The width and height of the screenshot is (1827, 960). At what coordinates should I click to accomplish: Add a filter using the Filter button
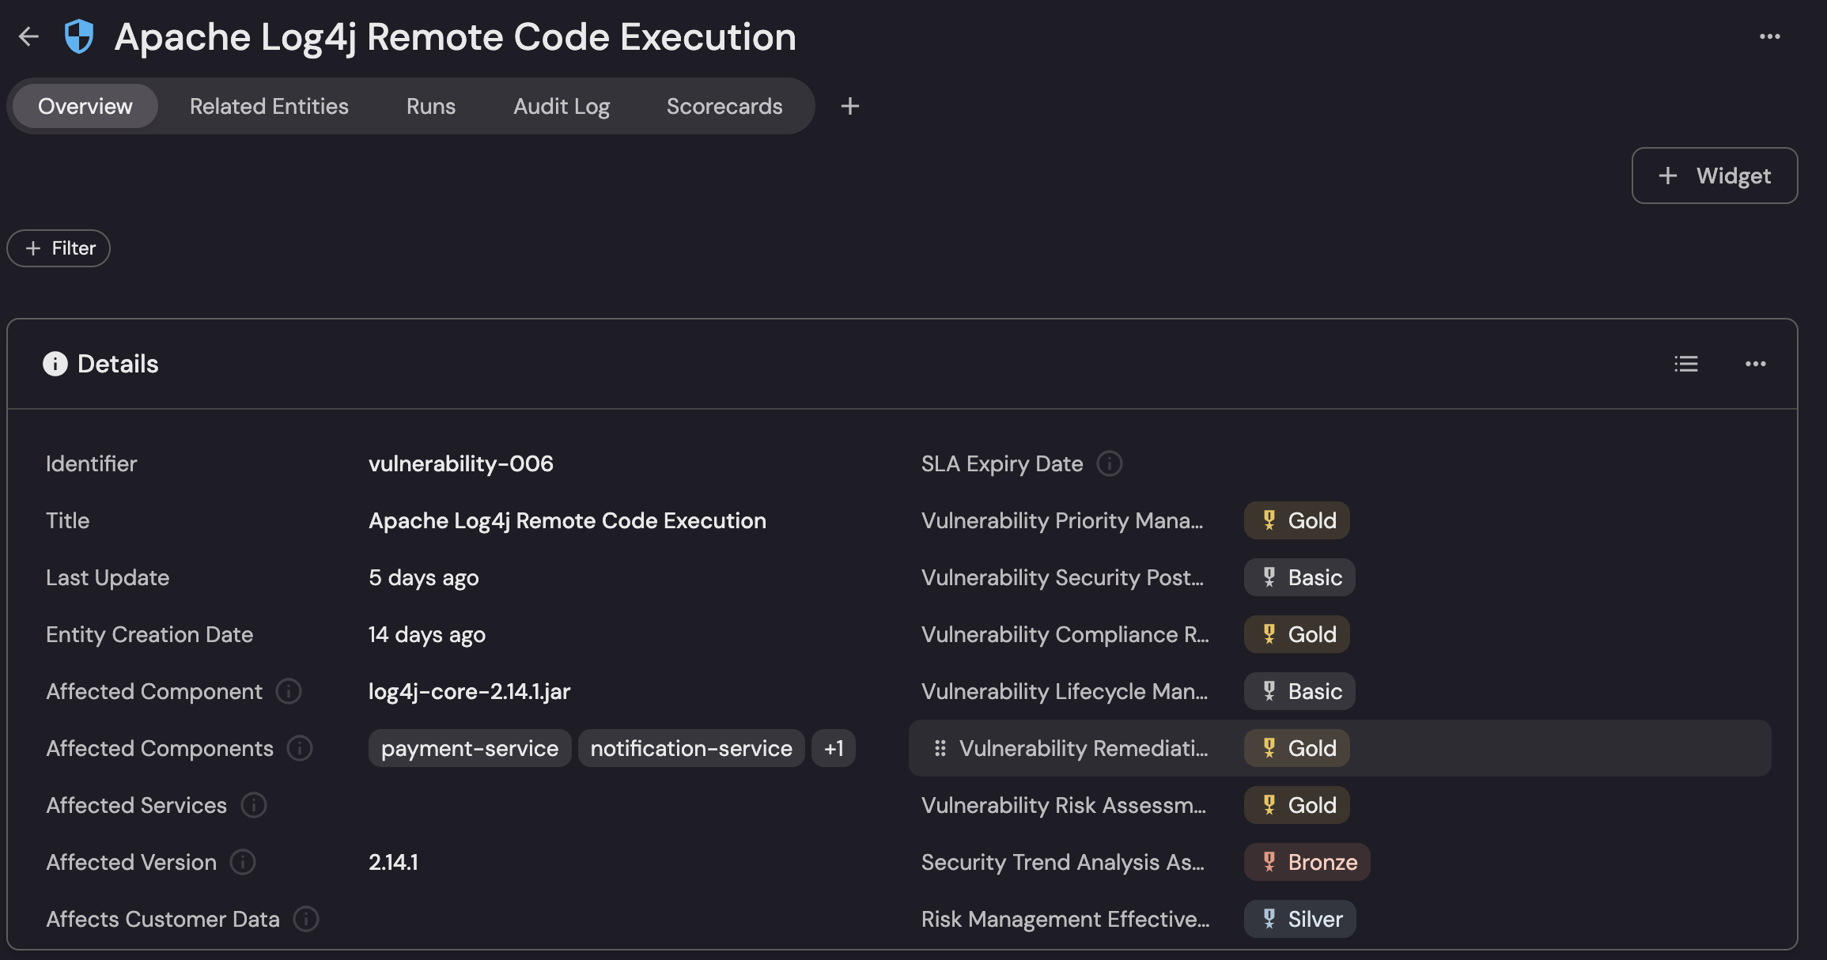(58, 248)
